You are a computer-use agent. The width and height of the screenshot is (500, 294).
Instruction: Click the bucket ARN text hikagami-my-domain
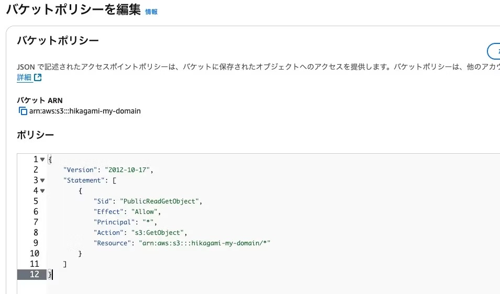[x=85, y=111]
